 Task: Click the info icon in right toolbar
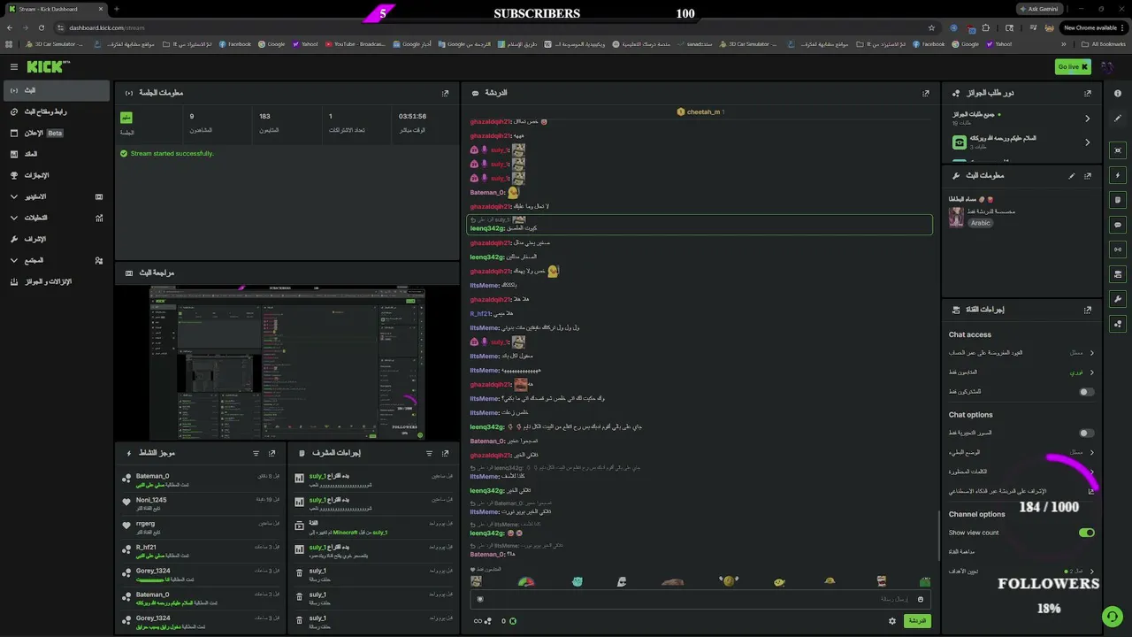click(1118, 93)
